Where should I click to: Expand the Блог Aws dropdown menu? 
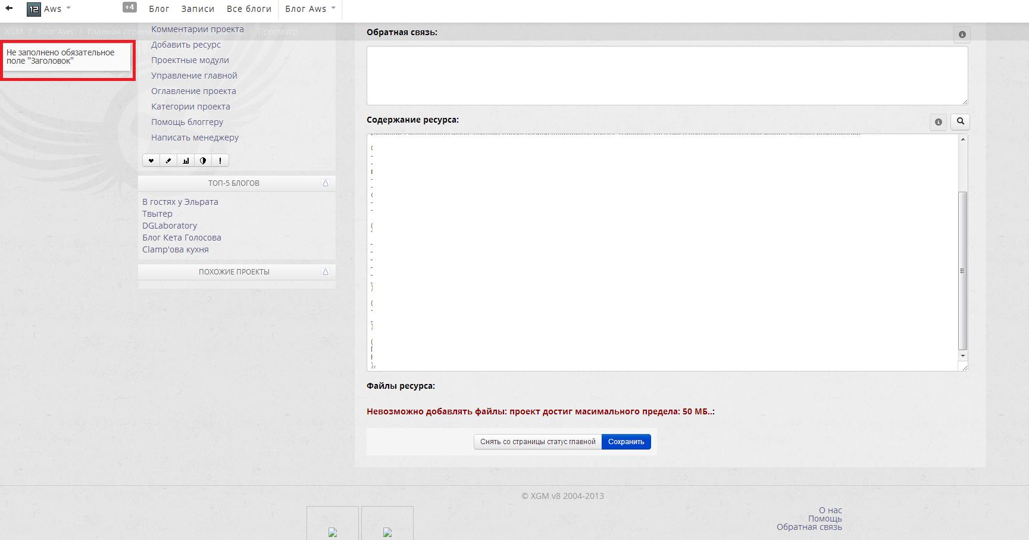(310, 9)
